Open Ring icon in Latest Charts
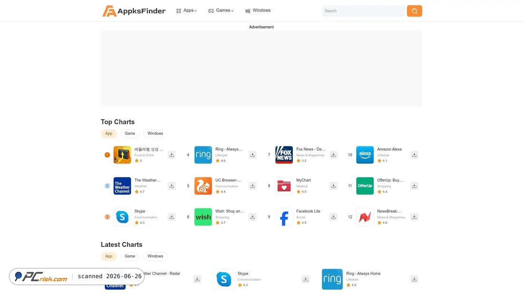Screen dimensions: 523x294 pos(332,279)
